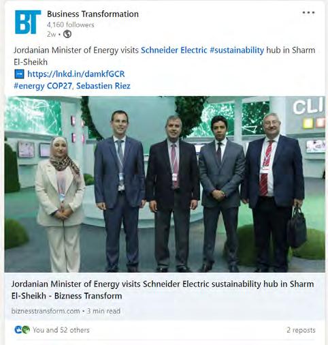The height and width of the screenshot is (345, 328).
Task: Click the green celebrate reaction icon
Action: (26, 329)
